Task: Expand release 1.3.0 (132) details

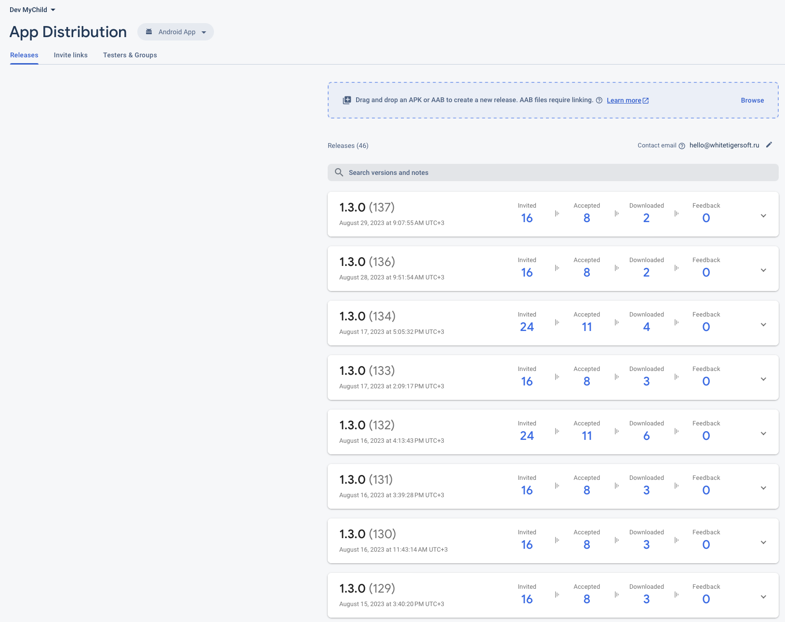Action: pos(763,433)
